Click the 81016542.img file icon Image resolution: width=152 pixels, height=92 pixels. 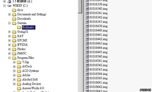click(87, 65)
